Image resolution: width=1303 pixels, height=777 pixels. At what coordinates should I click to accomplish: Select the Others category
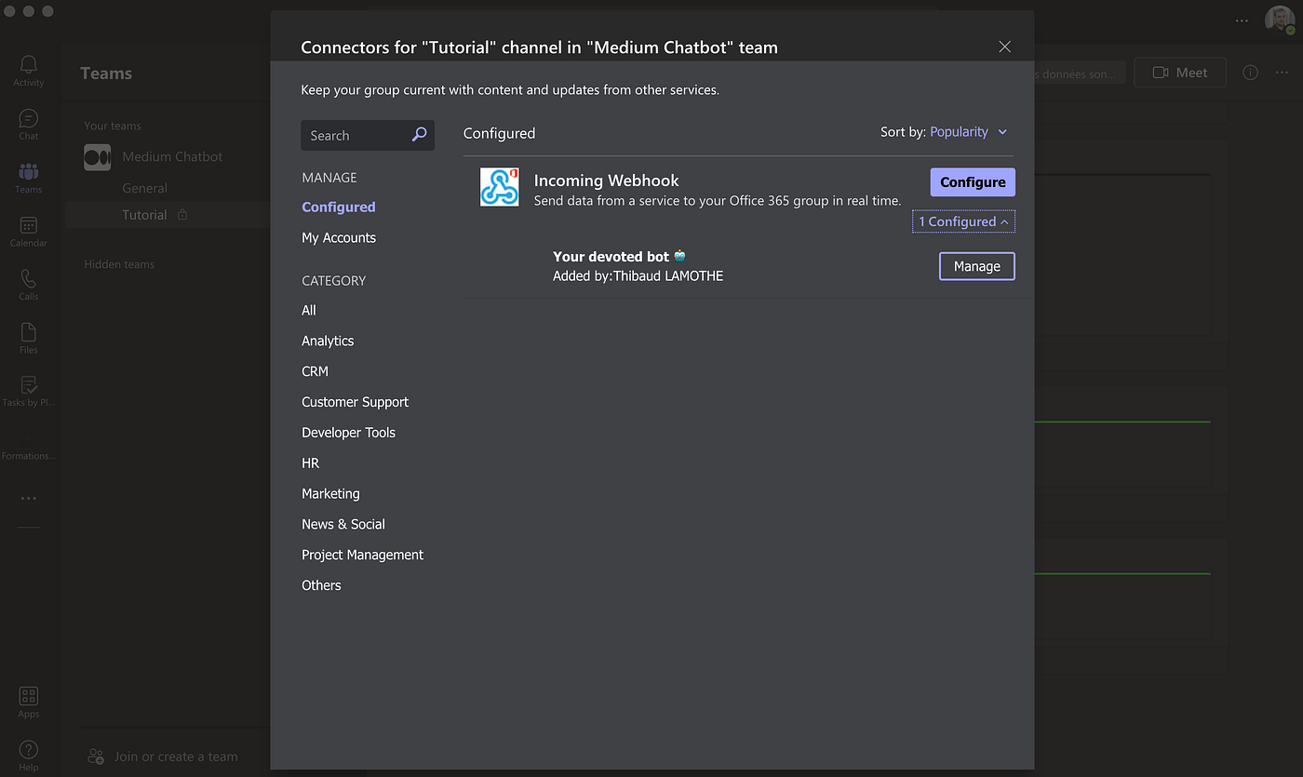[x=321, y=585]
